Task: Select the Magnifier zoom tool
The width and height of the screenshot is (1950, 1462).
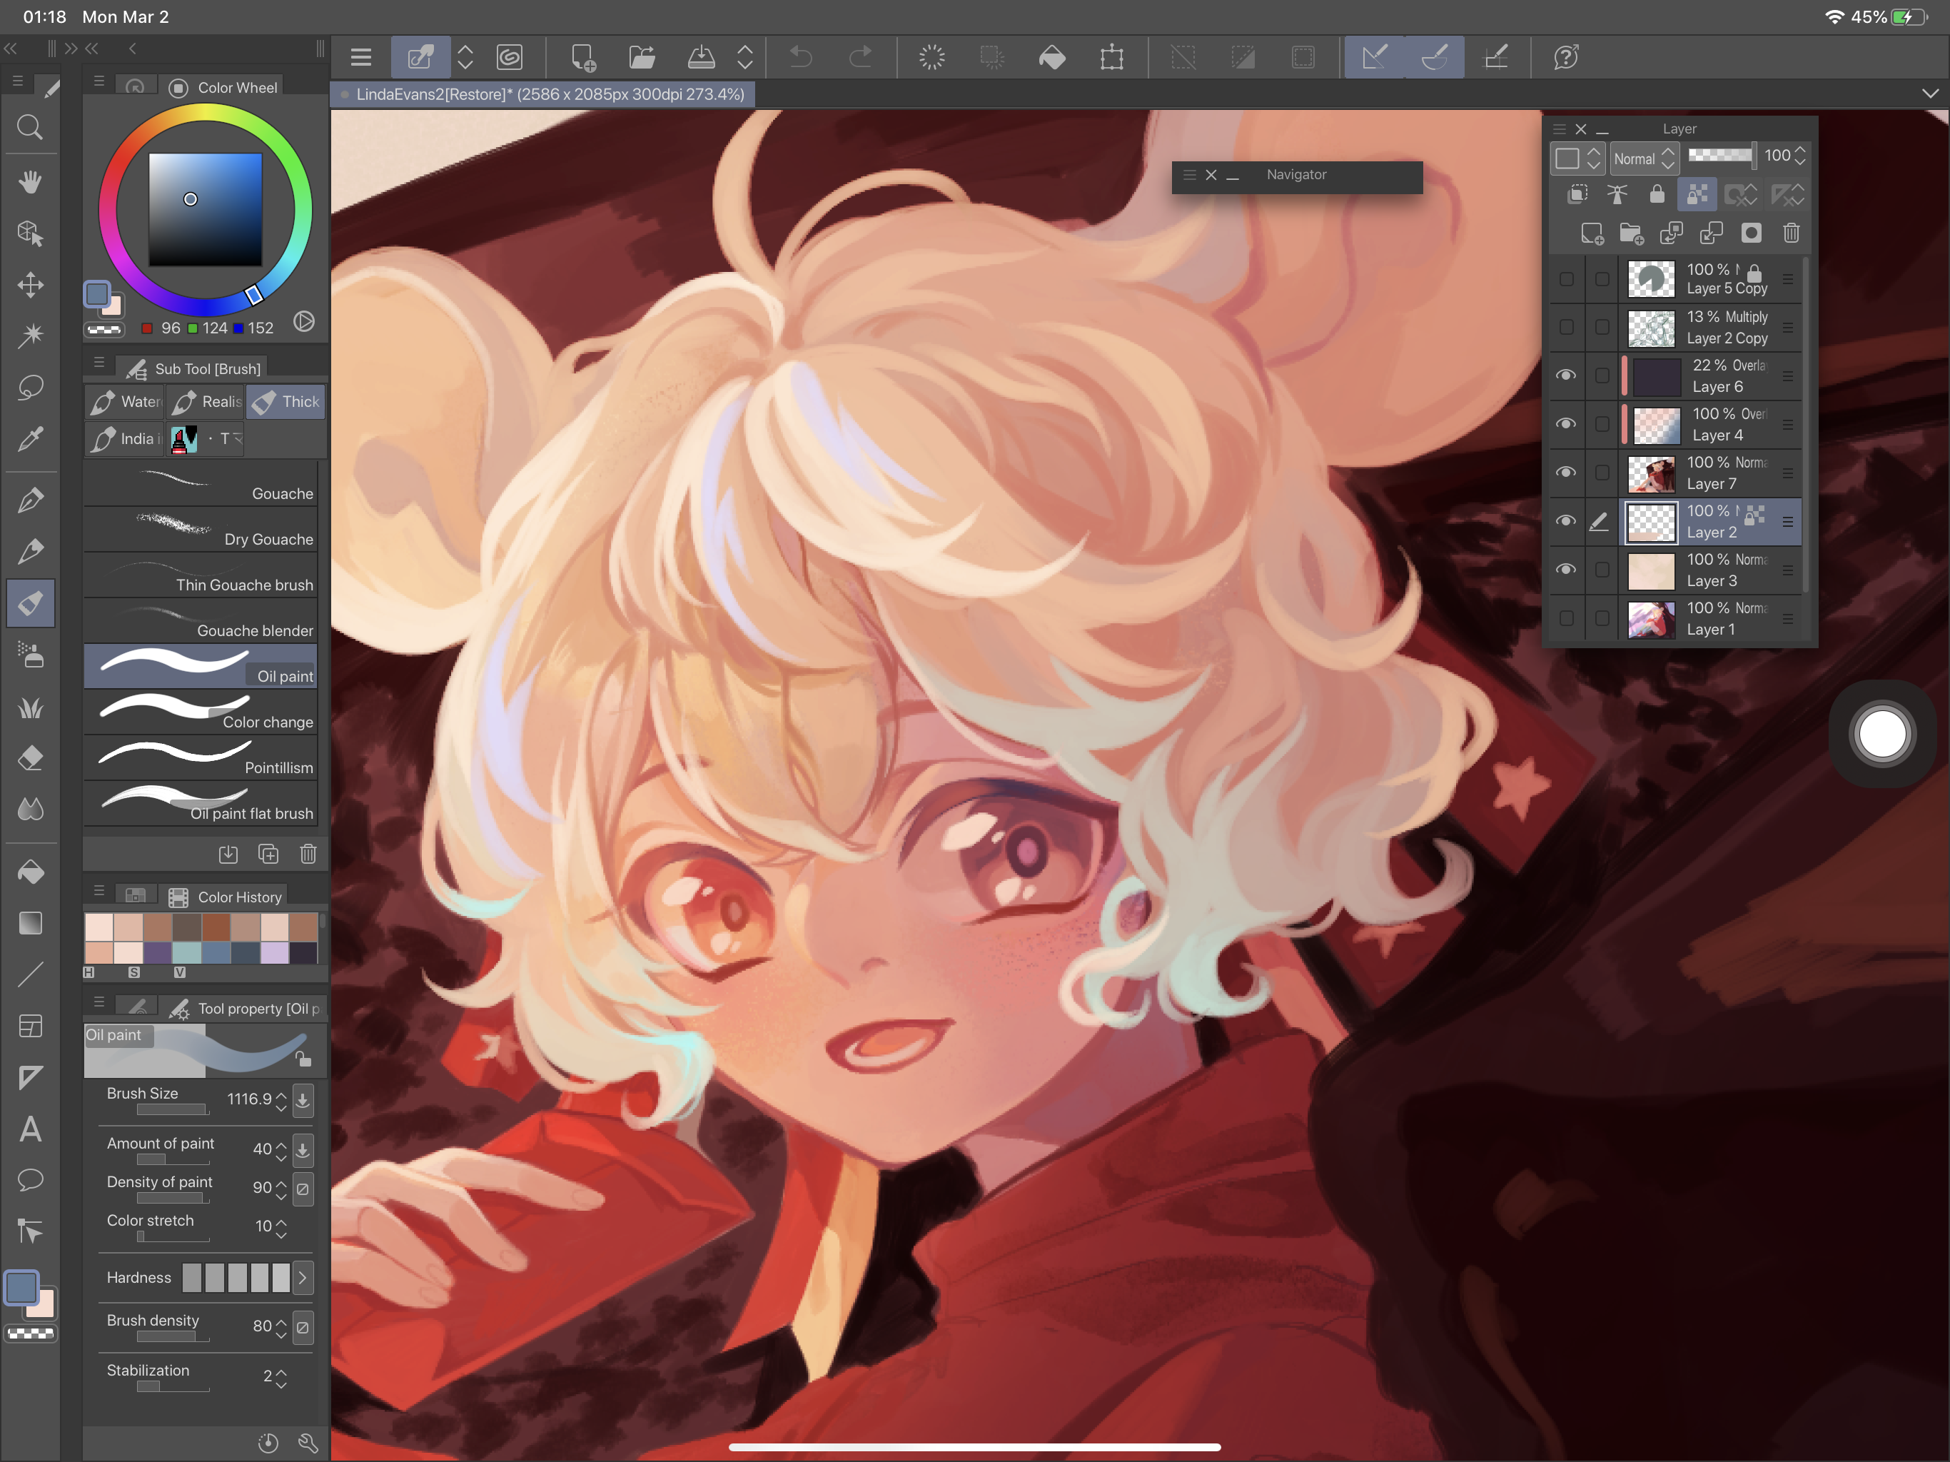Action: (x=30, y=128)
